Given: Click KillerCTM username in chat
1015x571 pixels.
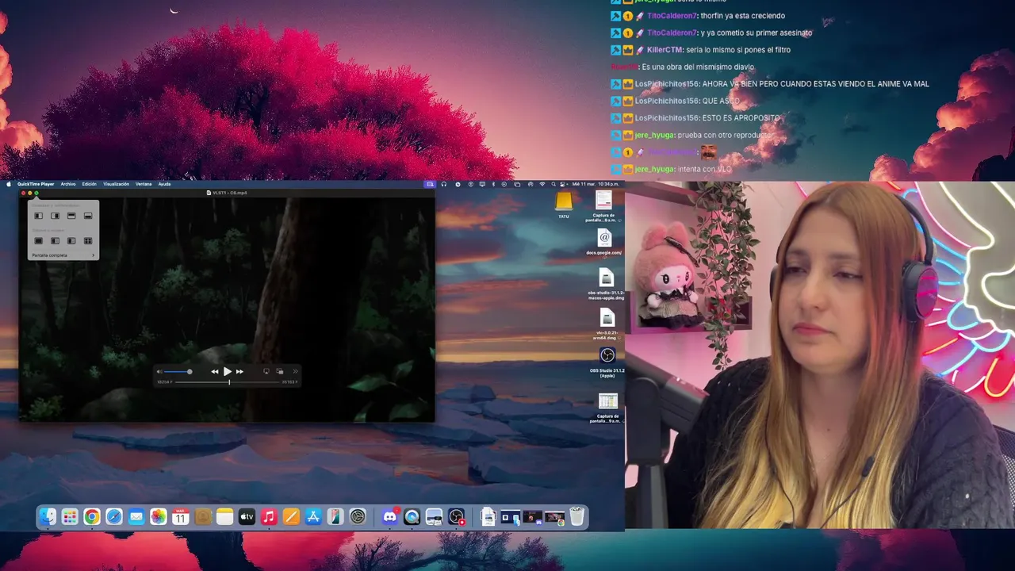Looking at the screenshot, I should [x=665, y=50].
